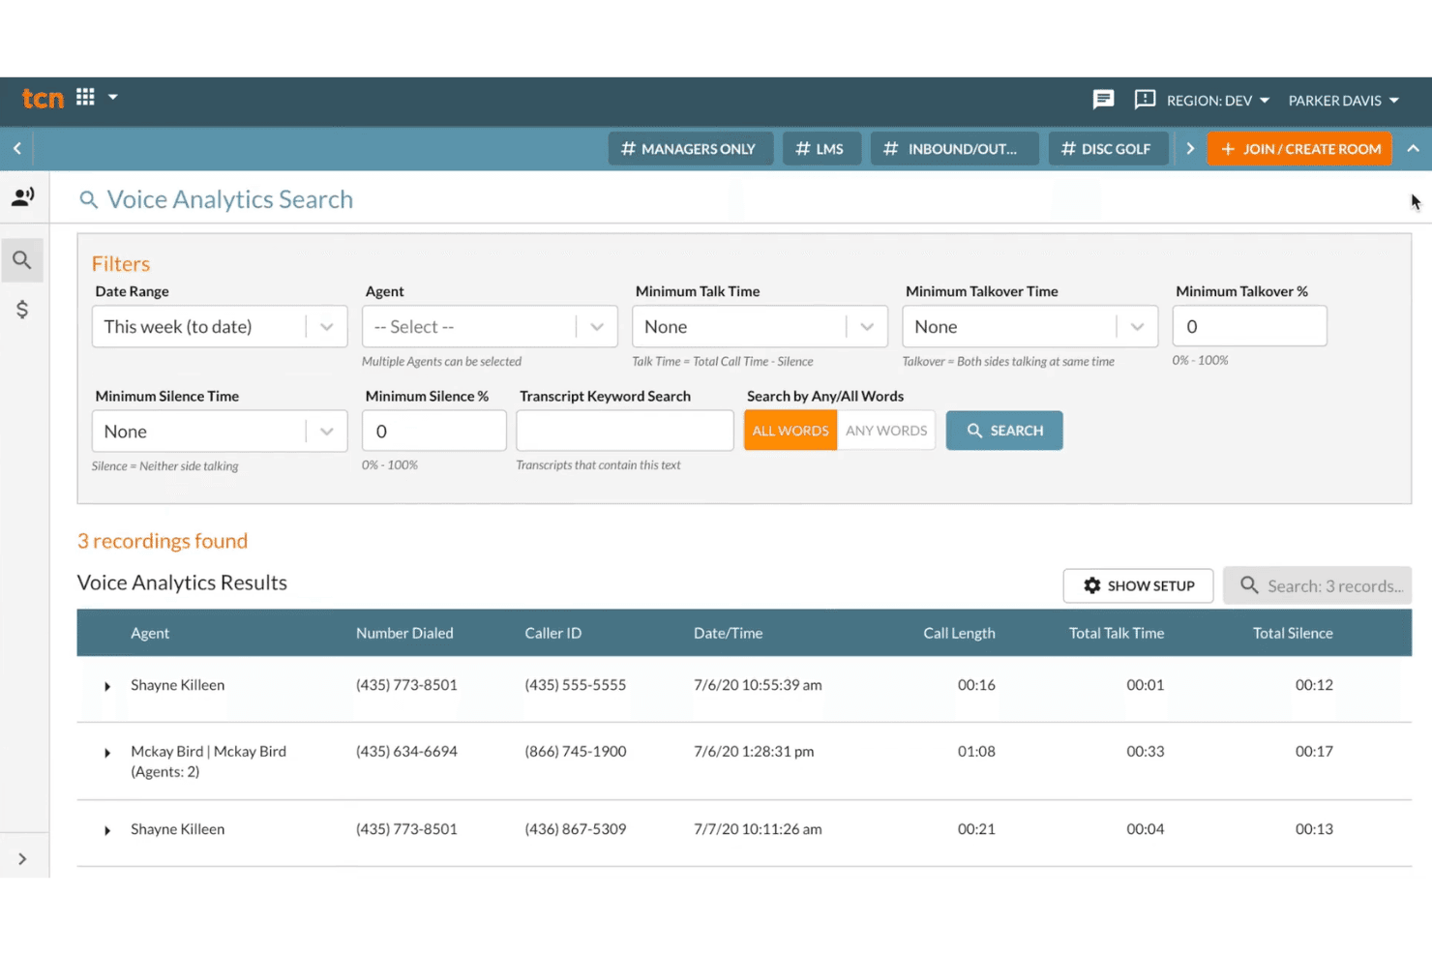1432x955 pixels.
Task: Sort by the Total Silence column header
Action: pos(1293,633)
